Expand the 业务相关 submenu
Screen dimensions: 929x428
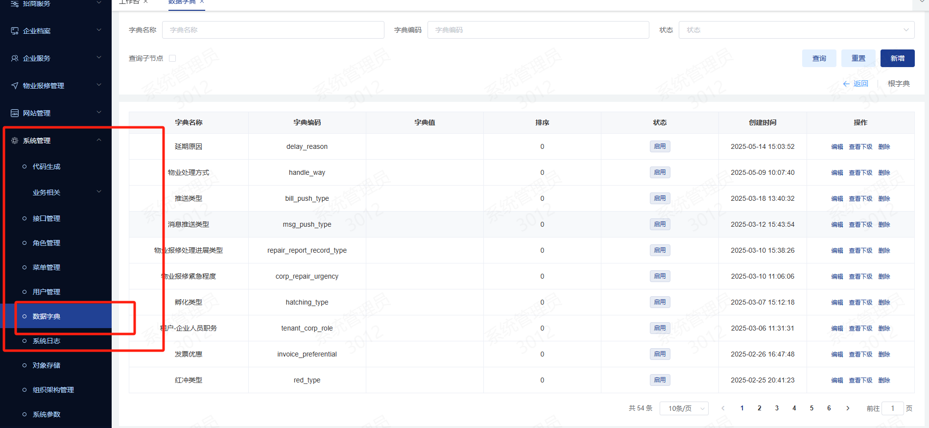99,192
